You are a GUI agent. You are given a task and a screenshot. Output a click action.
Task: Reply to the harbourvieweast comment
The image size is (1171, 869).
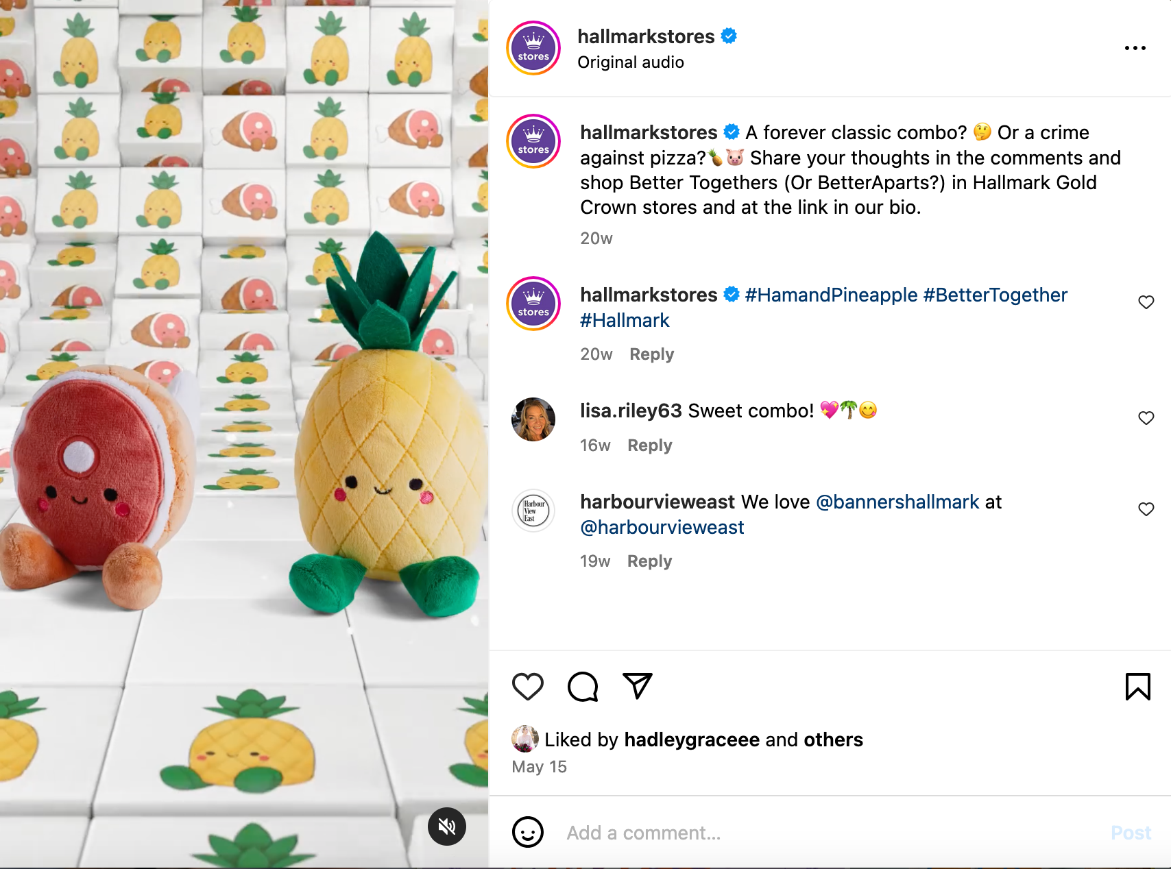649,561
